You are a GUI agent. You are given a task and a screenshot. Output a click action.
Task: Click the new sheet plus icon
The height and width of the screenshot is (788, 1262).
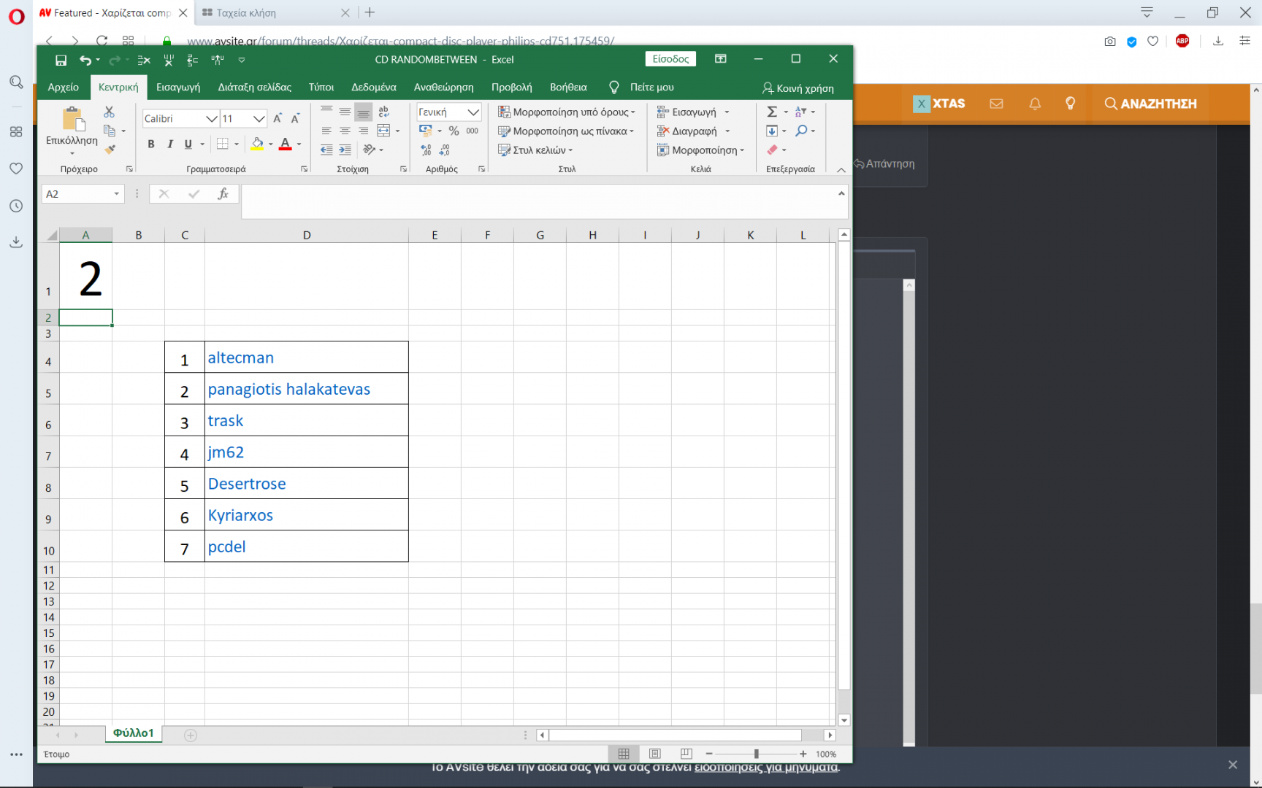click(x=191, y=735)
